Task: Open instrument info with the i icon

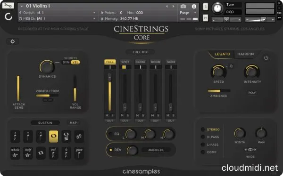Action: 194,7
